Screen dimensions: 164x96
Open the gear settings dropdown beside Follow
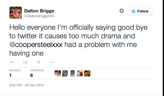point(122,11)
